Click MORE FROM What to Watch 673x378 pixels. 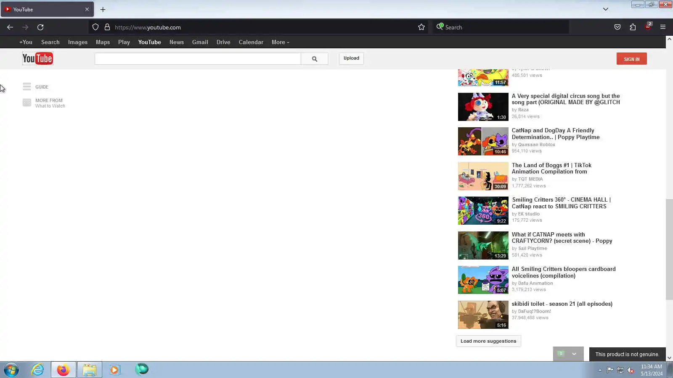[x=50, y=103]
